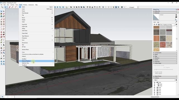Viewport: 179px width, 100px height.
Task: Click the materials back arrow icon
Action: (154, 25)
